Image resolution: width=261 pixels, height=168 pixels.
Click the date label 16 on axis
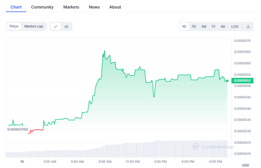click(22, 162)
